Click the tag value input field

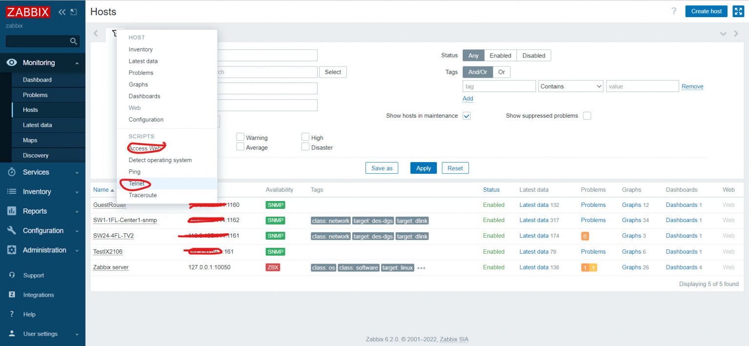pyautogui.click(x=642, y=86)
